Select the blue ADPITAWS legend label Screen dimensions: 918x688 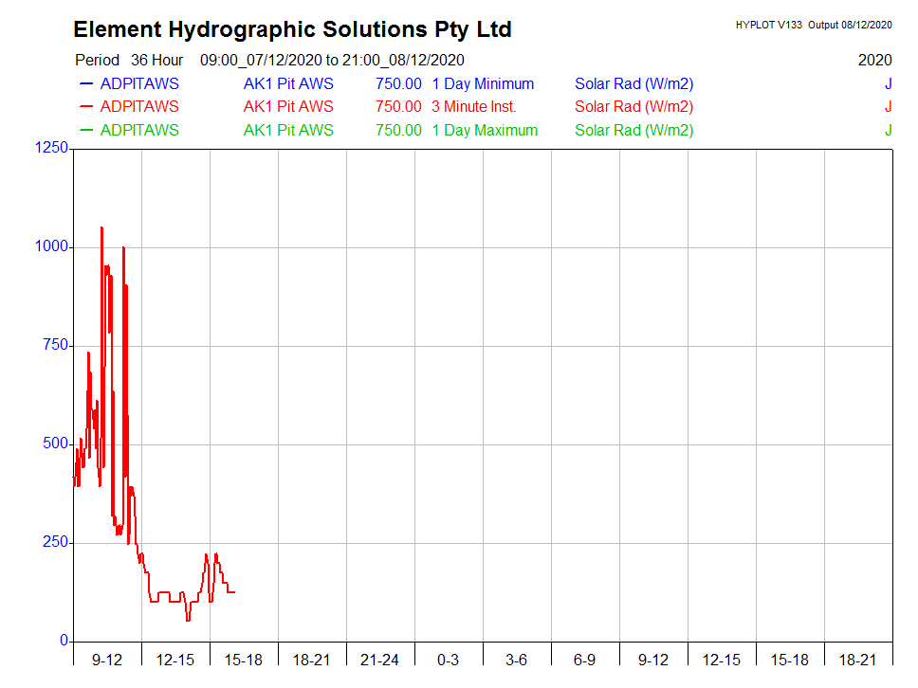point(138,83)
